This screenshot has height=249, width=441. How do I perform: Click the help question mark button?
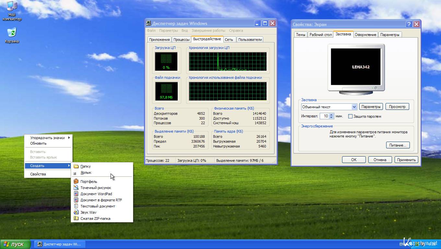click(x=409, y=24)
